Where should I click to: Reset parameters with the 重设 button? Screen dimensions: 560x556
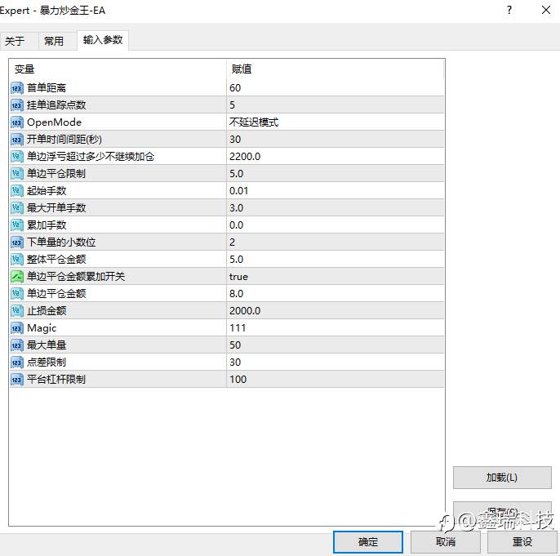(522, 542)
